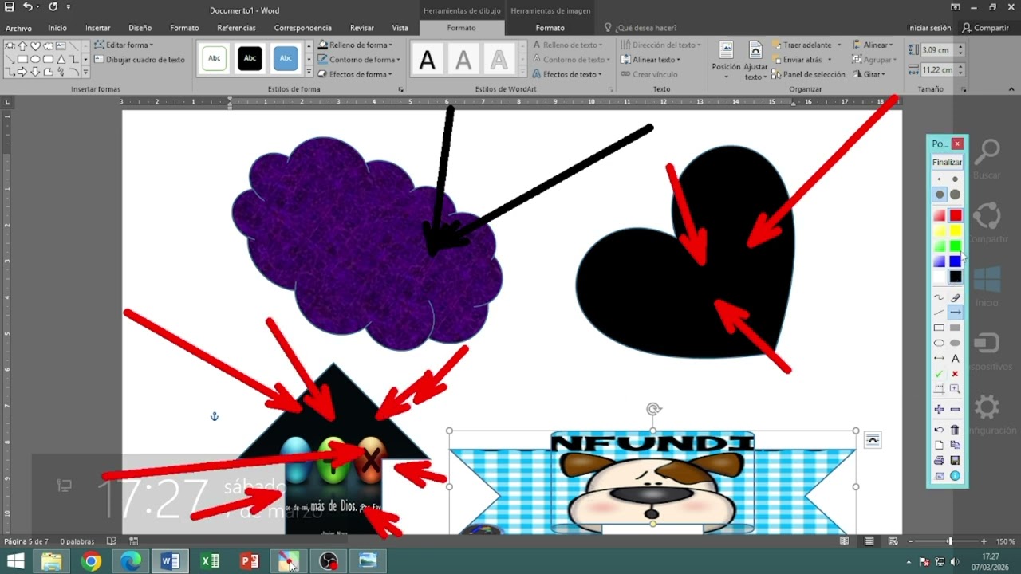Click the rotation handle above selected picture
This screenshot has height=574, width=1021.
(653, 409)
